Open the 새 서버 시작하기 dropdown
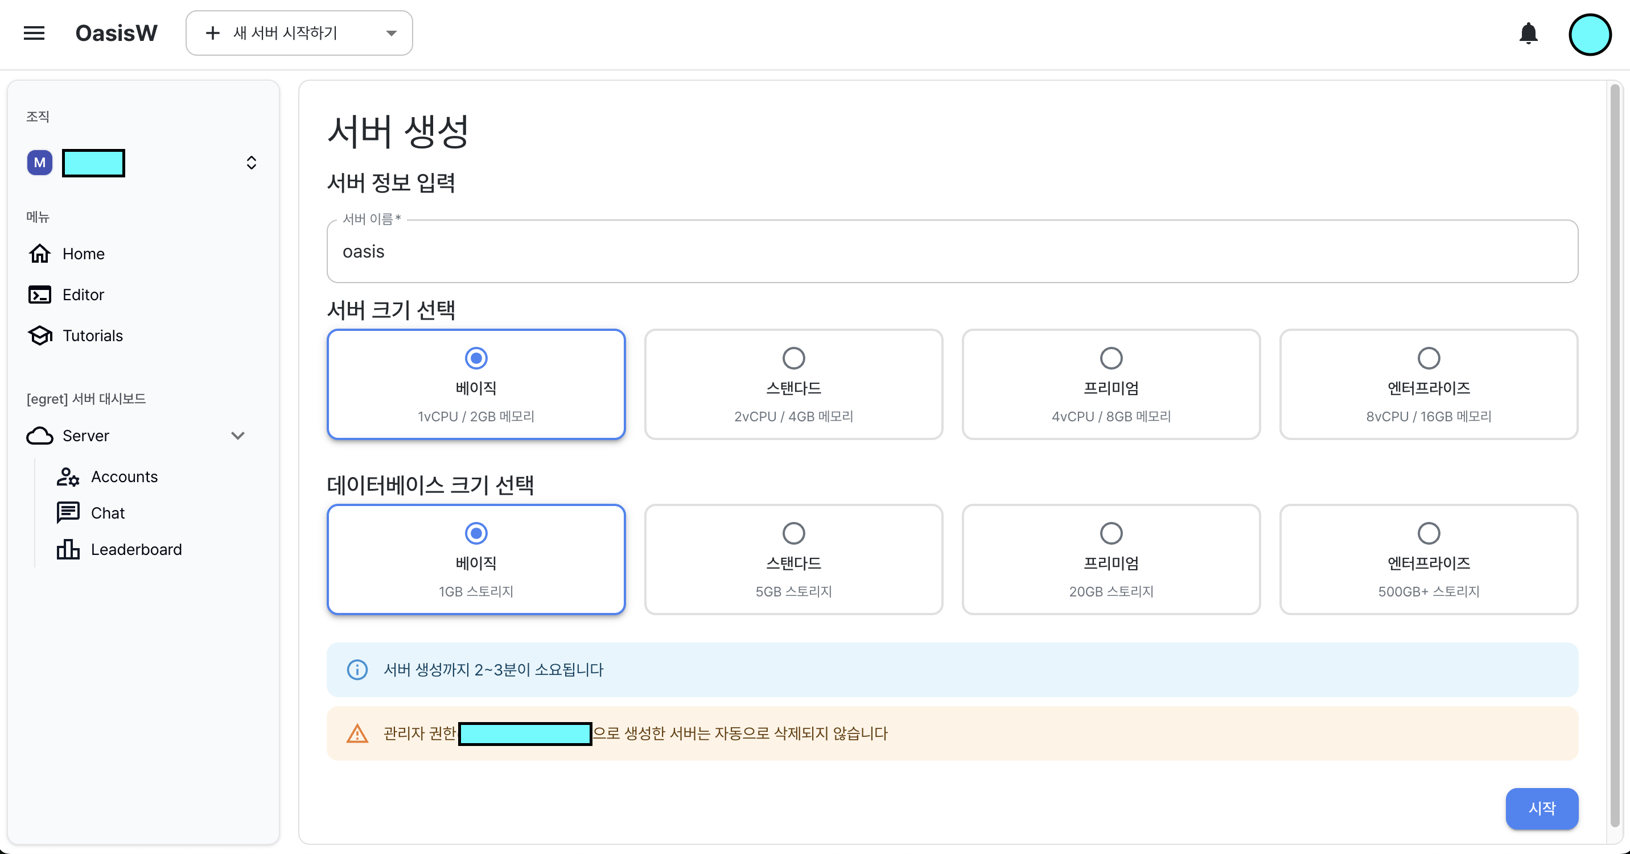The width and height of the screenshot is (1630, 854). tap(299, 33)
